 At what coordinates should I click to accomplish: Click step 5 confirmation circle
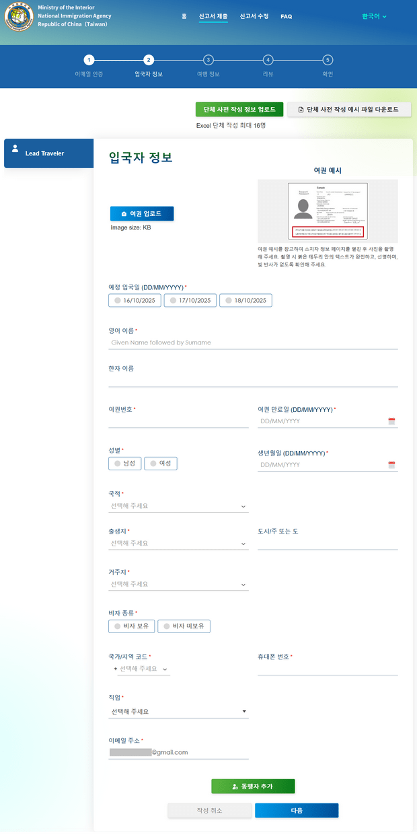328,60
